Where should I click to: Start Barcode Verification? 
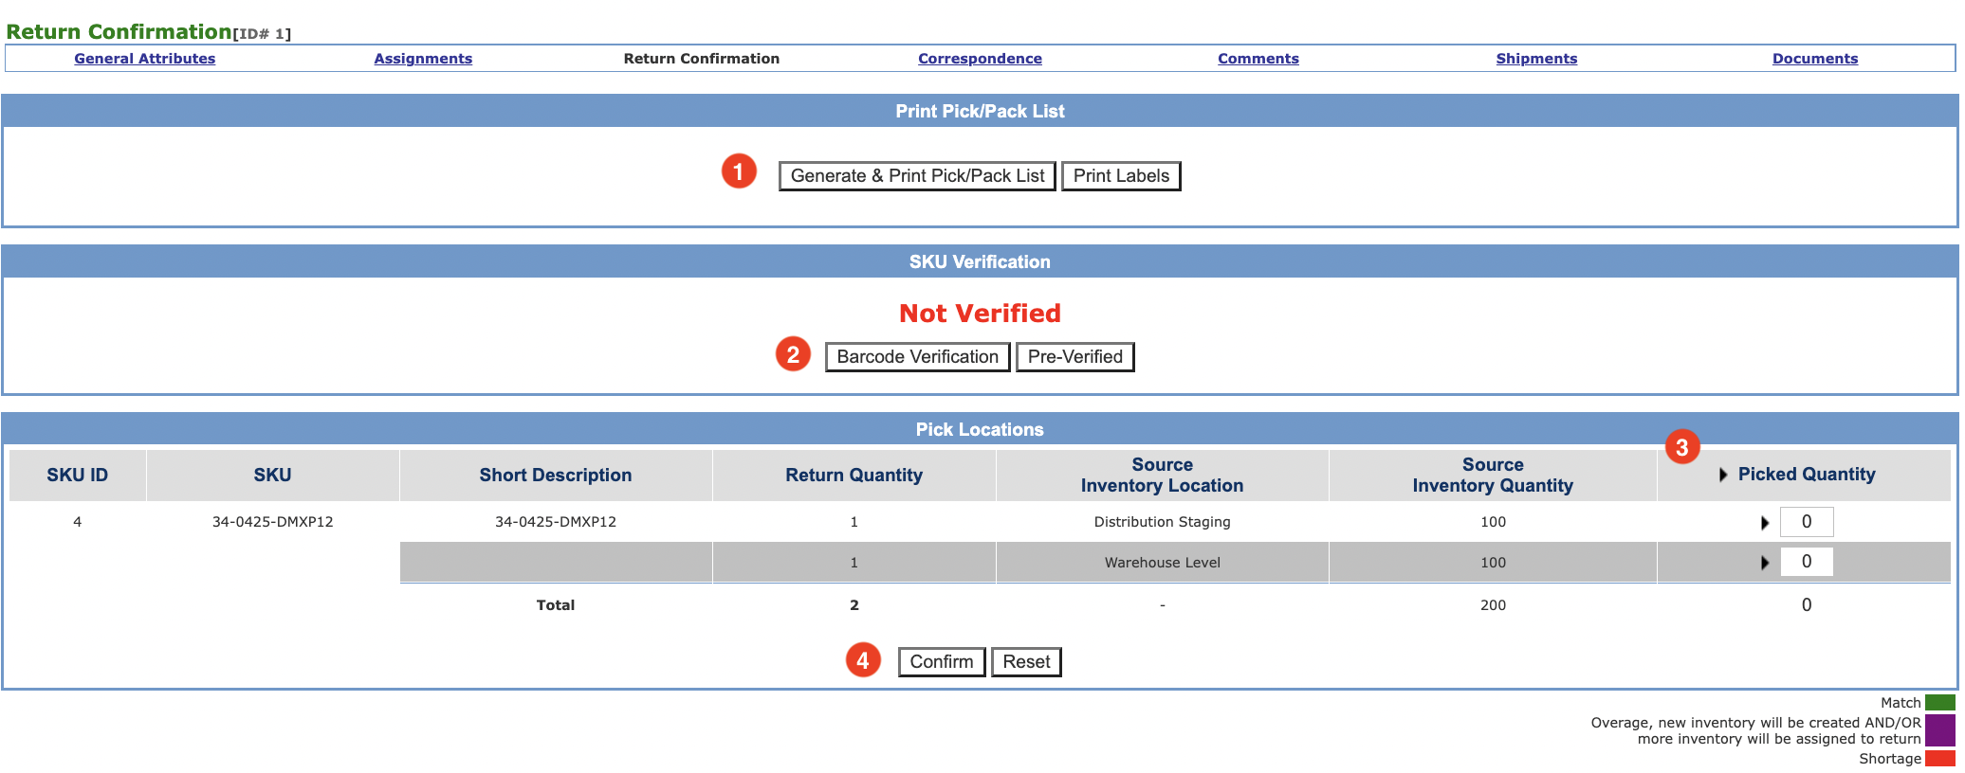917,357
